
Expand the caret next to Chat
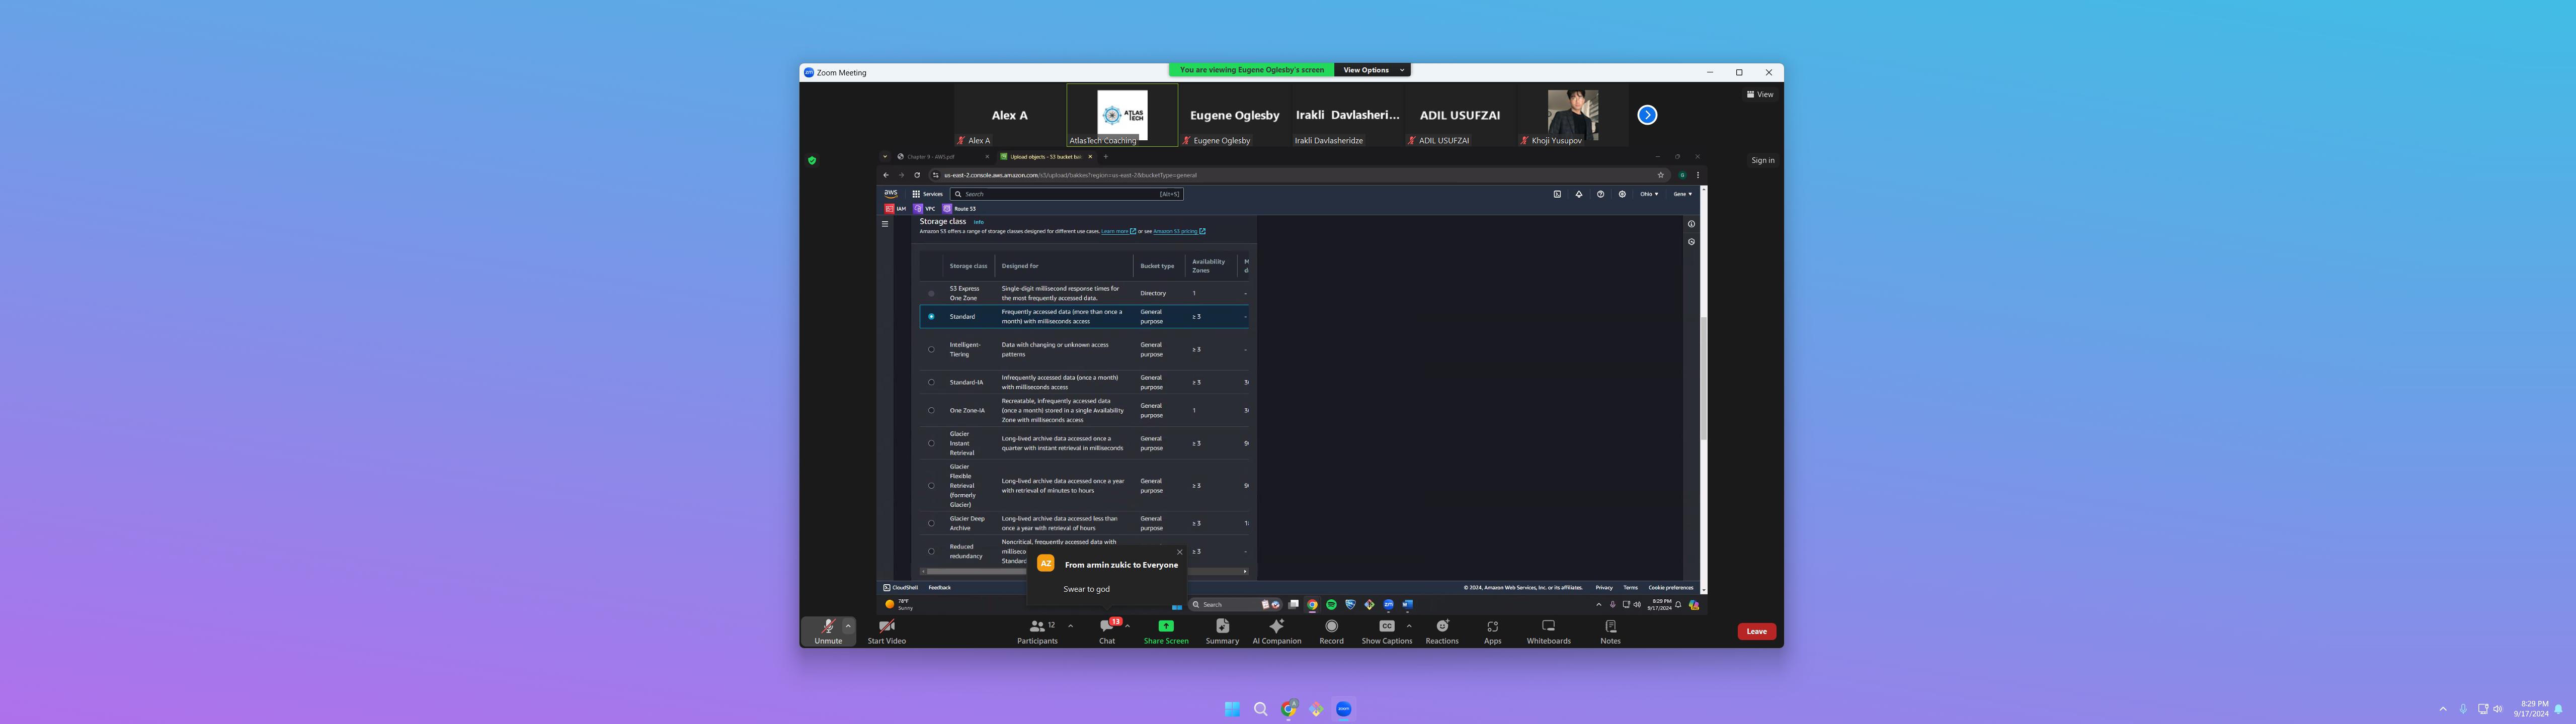pyautogui.click(x=1128, y=626)
